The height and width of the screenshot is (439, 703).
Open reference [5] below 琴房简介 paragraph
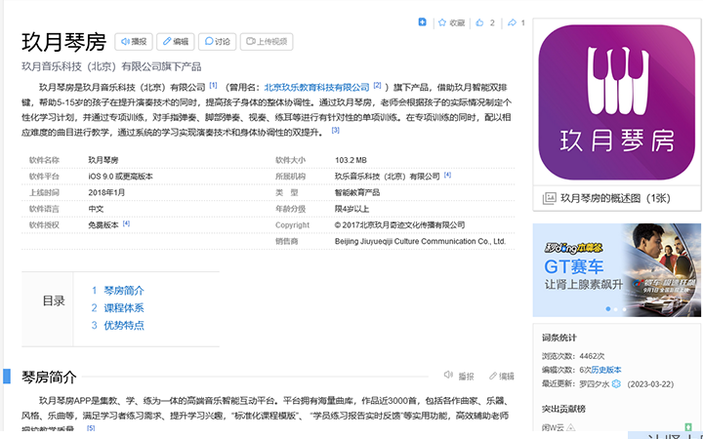[x=91, y=428]
